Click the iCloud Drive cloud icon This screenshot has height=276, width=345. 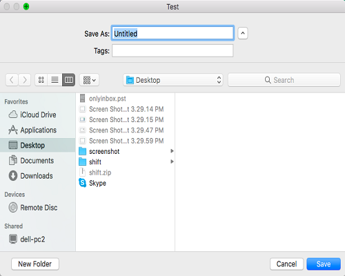pyautogui.click(x=13, y=115)
